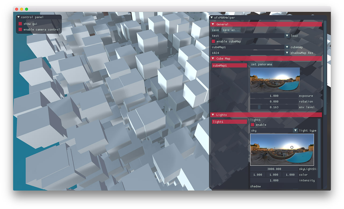
Task: Click the rotation value field
Action: point(274,101)
